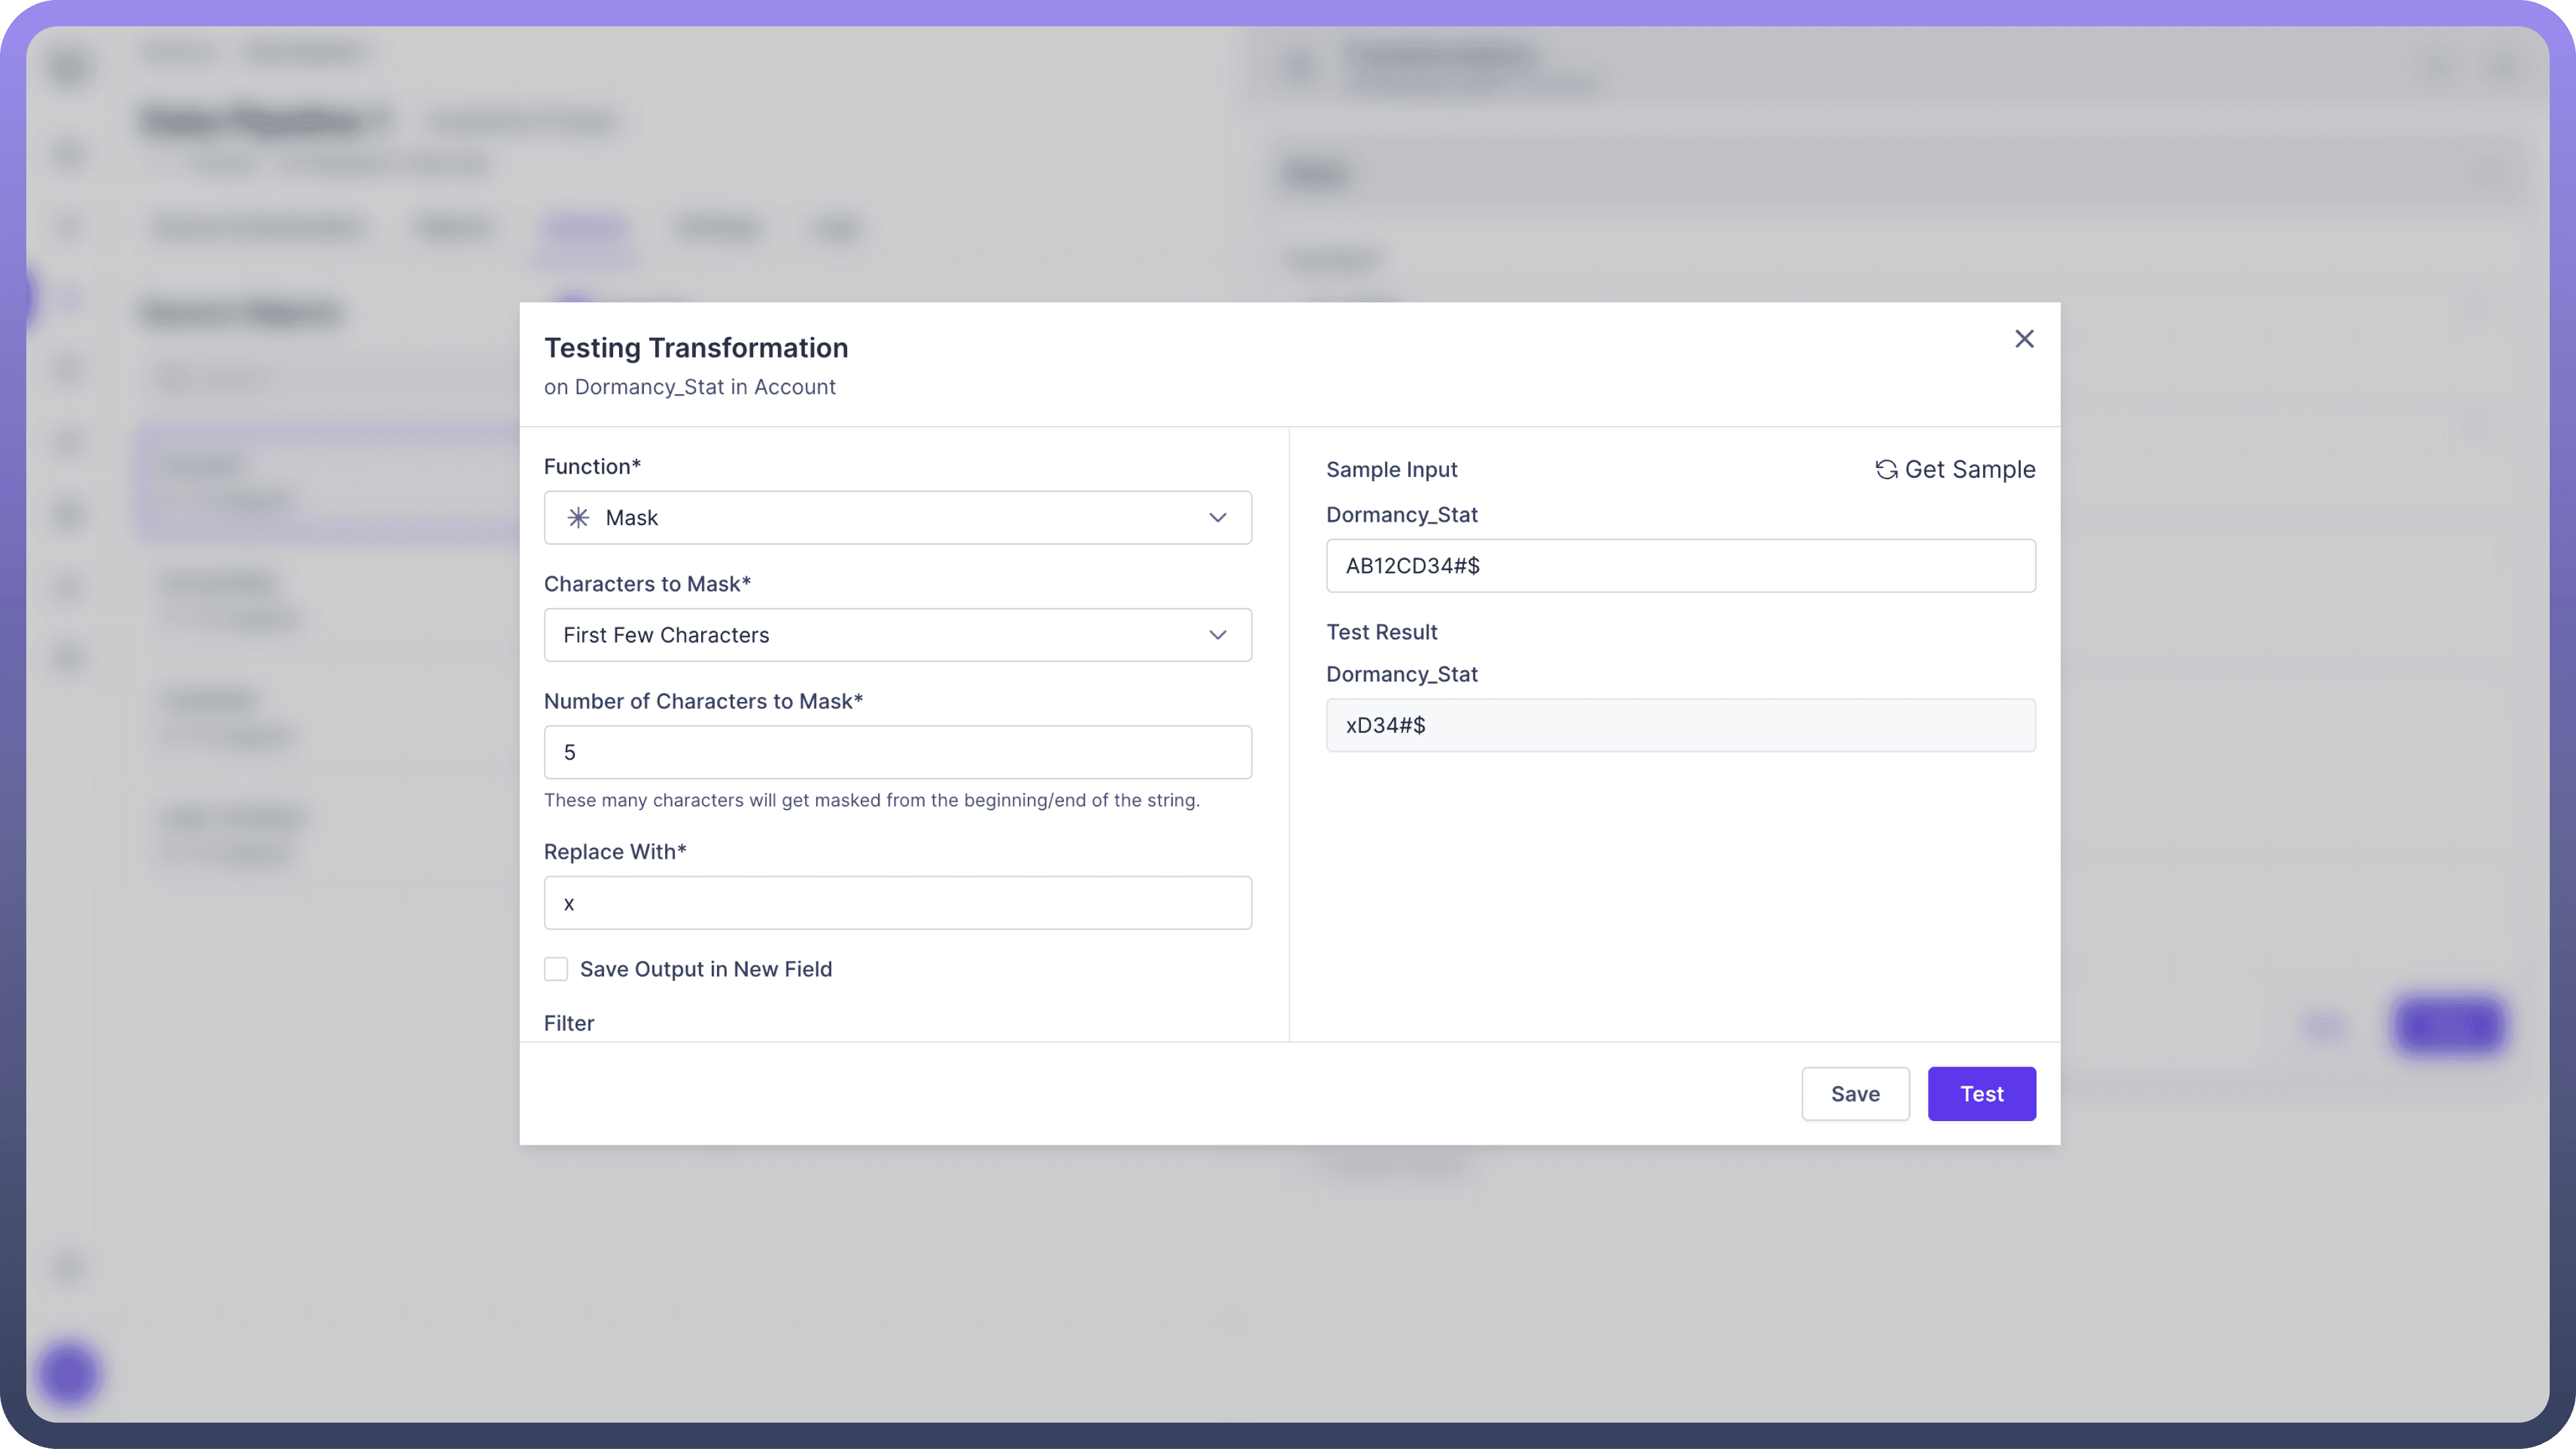Image resolution: width=2576 pixels, height=1449 pixels.
Task: Click the Testing Transformation dialog title
Action: pos(696,347)
